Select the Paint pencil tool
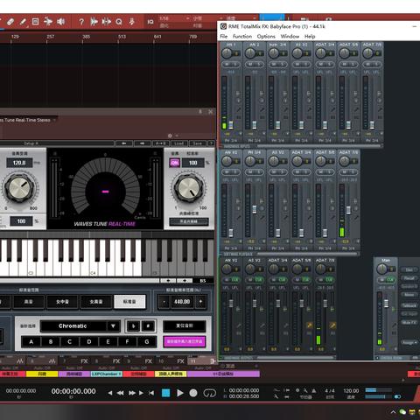This screenshot has height=420, width=420. pos(23,21)
